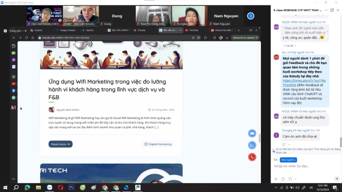
Task: Open browser downloads icon
Action: pyautogui.click(x=227, y=38)
